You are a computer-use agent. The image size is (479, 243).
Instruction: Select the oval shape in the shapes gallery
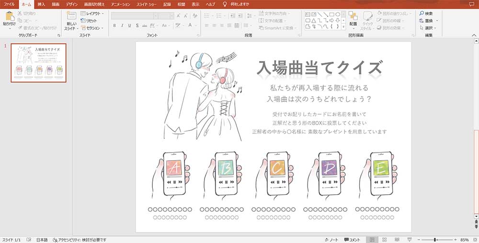(x=337, y=14)
